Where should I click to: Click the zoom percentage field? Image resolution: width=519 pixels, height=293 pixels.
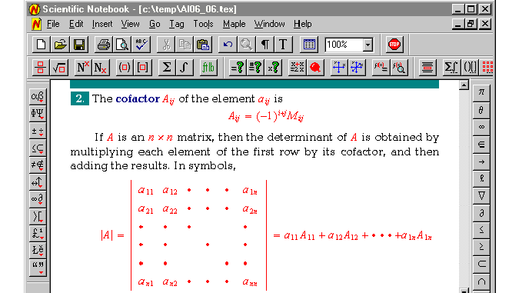click(x=344, y=45)
